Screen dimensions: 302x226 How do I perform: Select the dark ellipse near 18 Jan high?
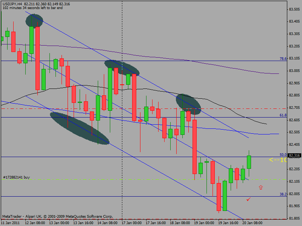point(188,104)
